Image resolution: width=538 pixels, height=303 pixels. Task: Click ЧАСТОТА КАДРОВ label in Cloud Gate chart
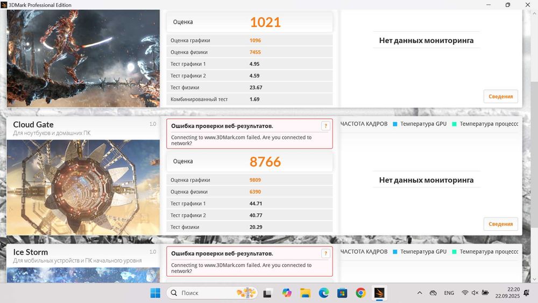coord(364,124)
